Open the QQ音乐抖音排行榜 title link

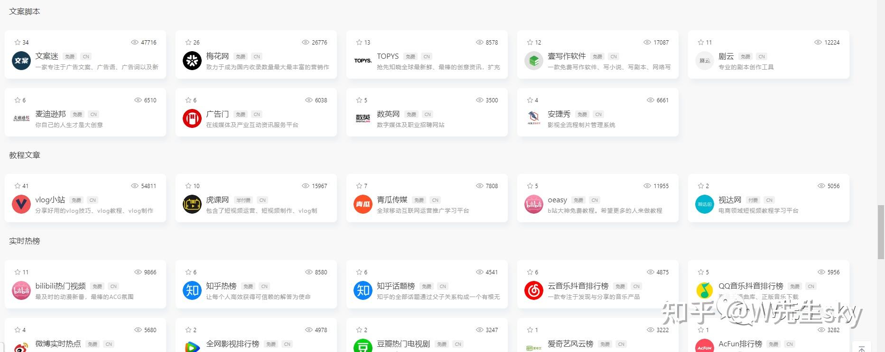[x=751, y=286]
